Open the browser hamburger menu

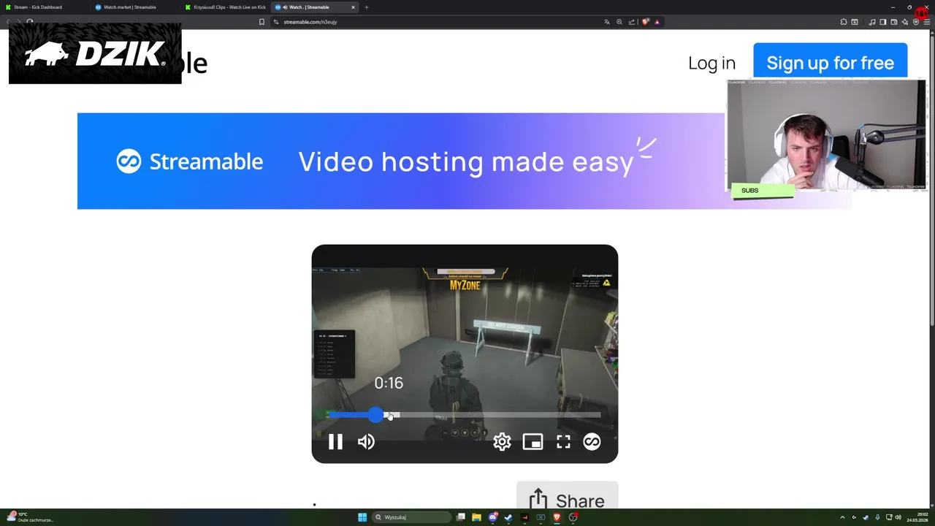[x=927, y=22]
